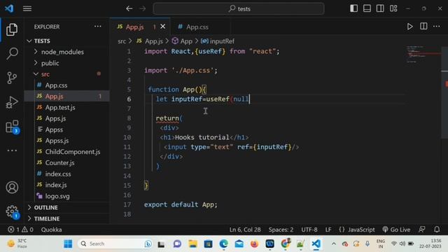
Task: Toggle the primary side bar
Action: [x=353, y=8]
